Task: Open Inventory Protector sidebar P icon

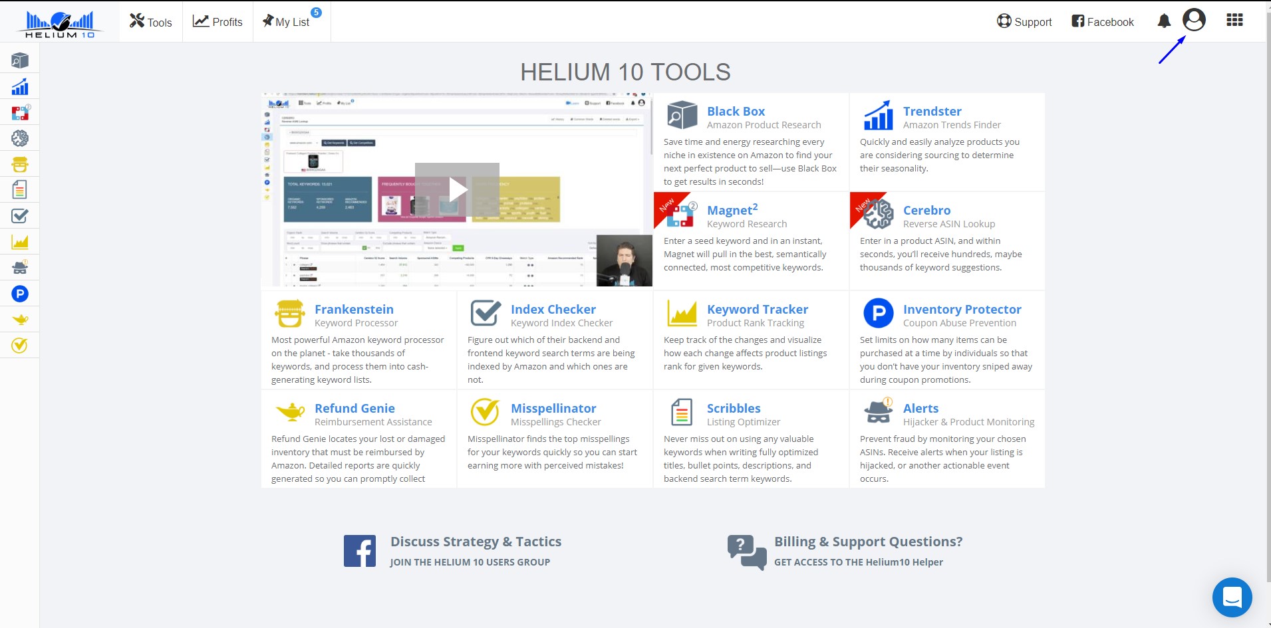Action: pyautogui.click(x=20, y=293)
